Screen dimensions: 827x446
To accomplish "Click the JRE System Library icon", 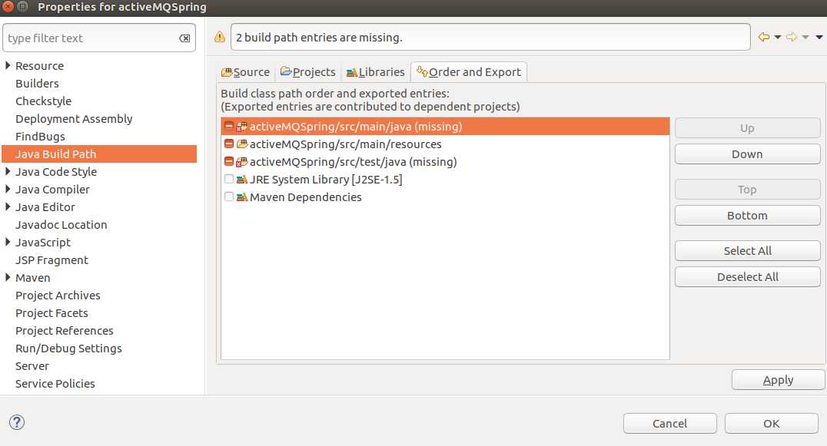I will click(241, 180).
